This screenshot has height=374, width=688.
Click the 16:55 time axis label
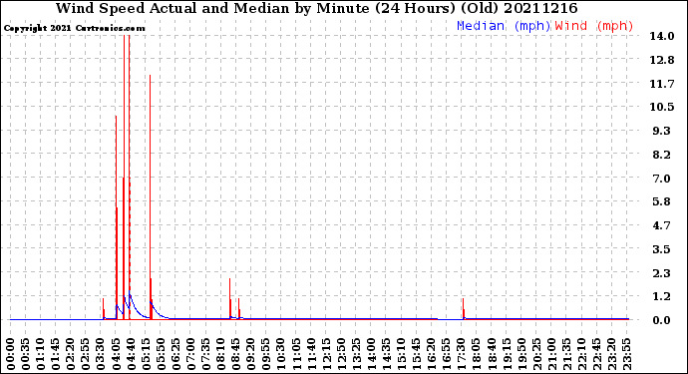pos(447,353)
